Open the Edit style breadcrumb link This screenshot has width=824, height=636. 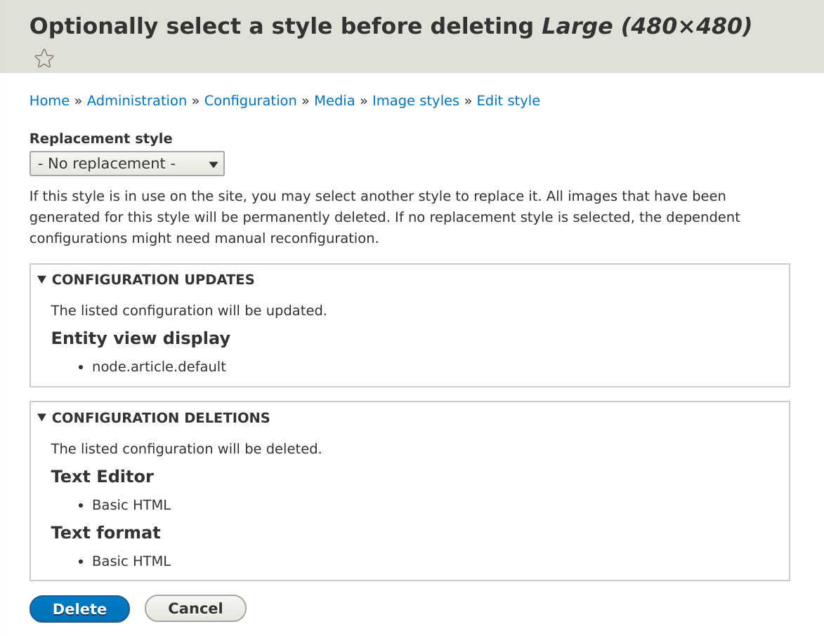coord(508,100)
